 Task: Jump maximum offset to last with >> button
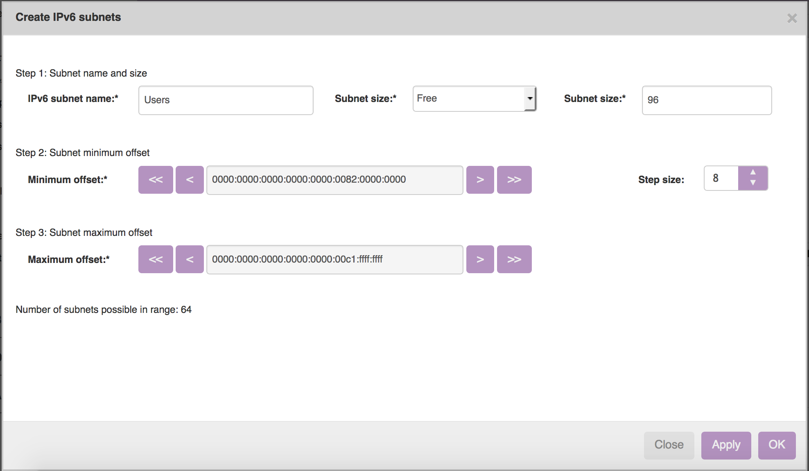pyautogui.click(x=514, y=259)
